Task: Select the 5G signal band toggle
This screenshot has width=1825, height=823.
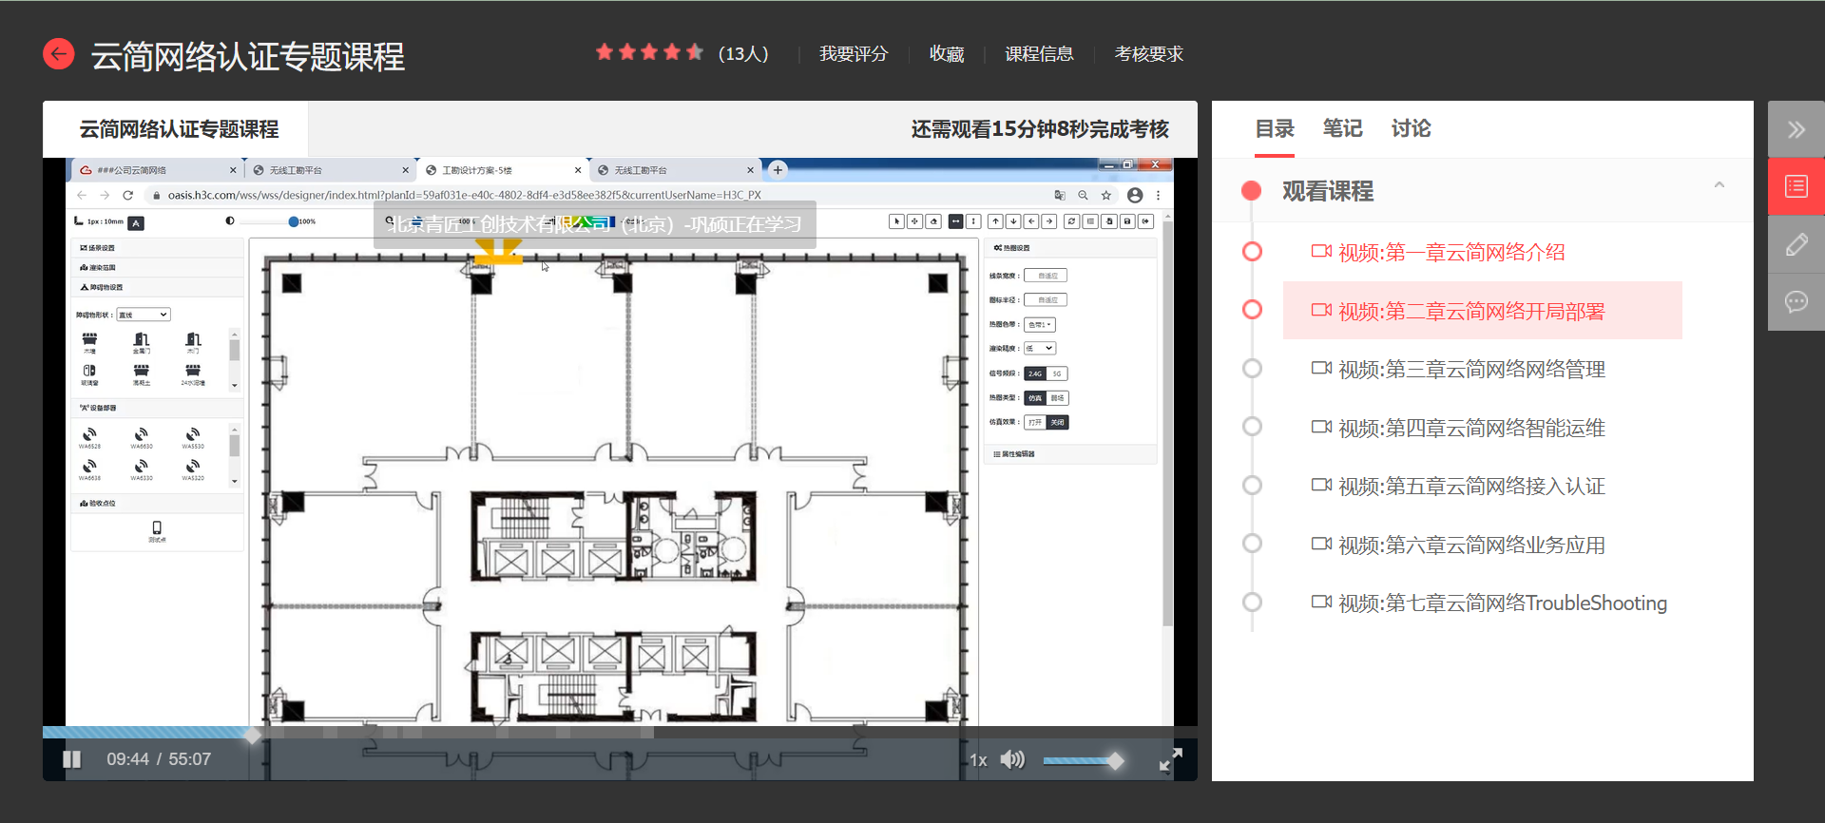Action: [x=1057, y=373]
